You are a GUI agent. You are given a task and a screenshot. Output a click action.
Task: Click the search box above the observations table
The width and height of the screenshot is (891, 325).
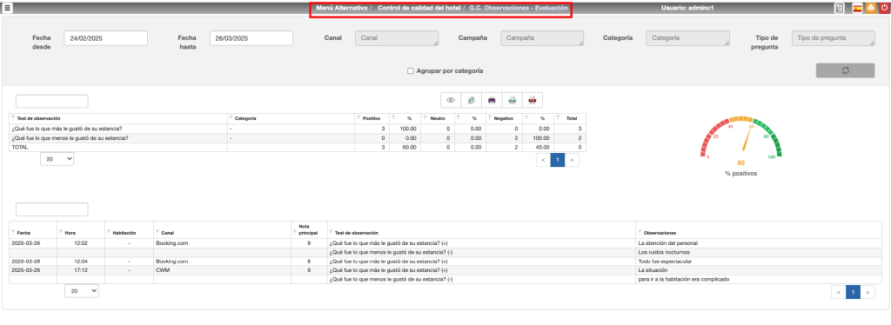click(x=51, y=209)
